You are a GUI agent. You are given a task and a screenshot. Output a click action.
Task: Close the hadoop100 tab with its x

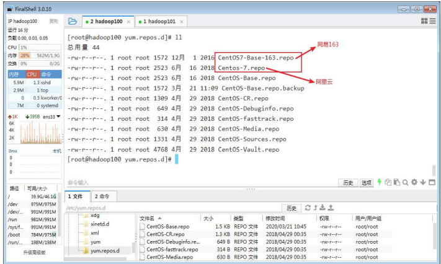click(x=128, y=22)
